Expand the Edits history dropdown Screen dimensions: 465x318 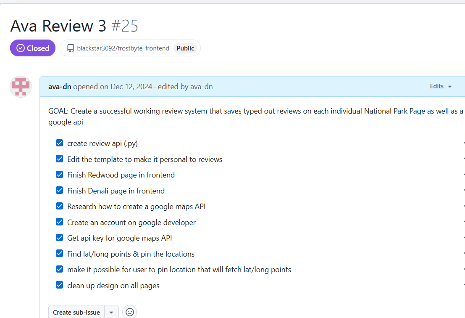[441, 86]
